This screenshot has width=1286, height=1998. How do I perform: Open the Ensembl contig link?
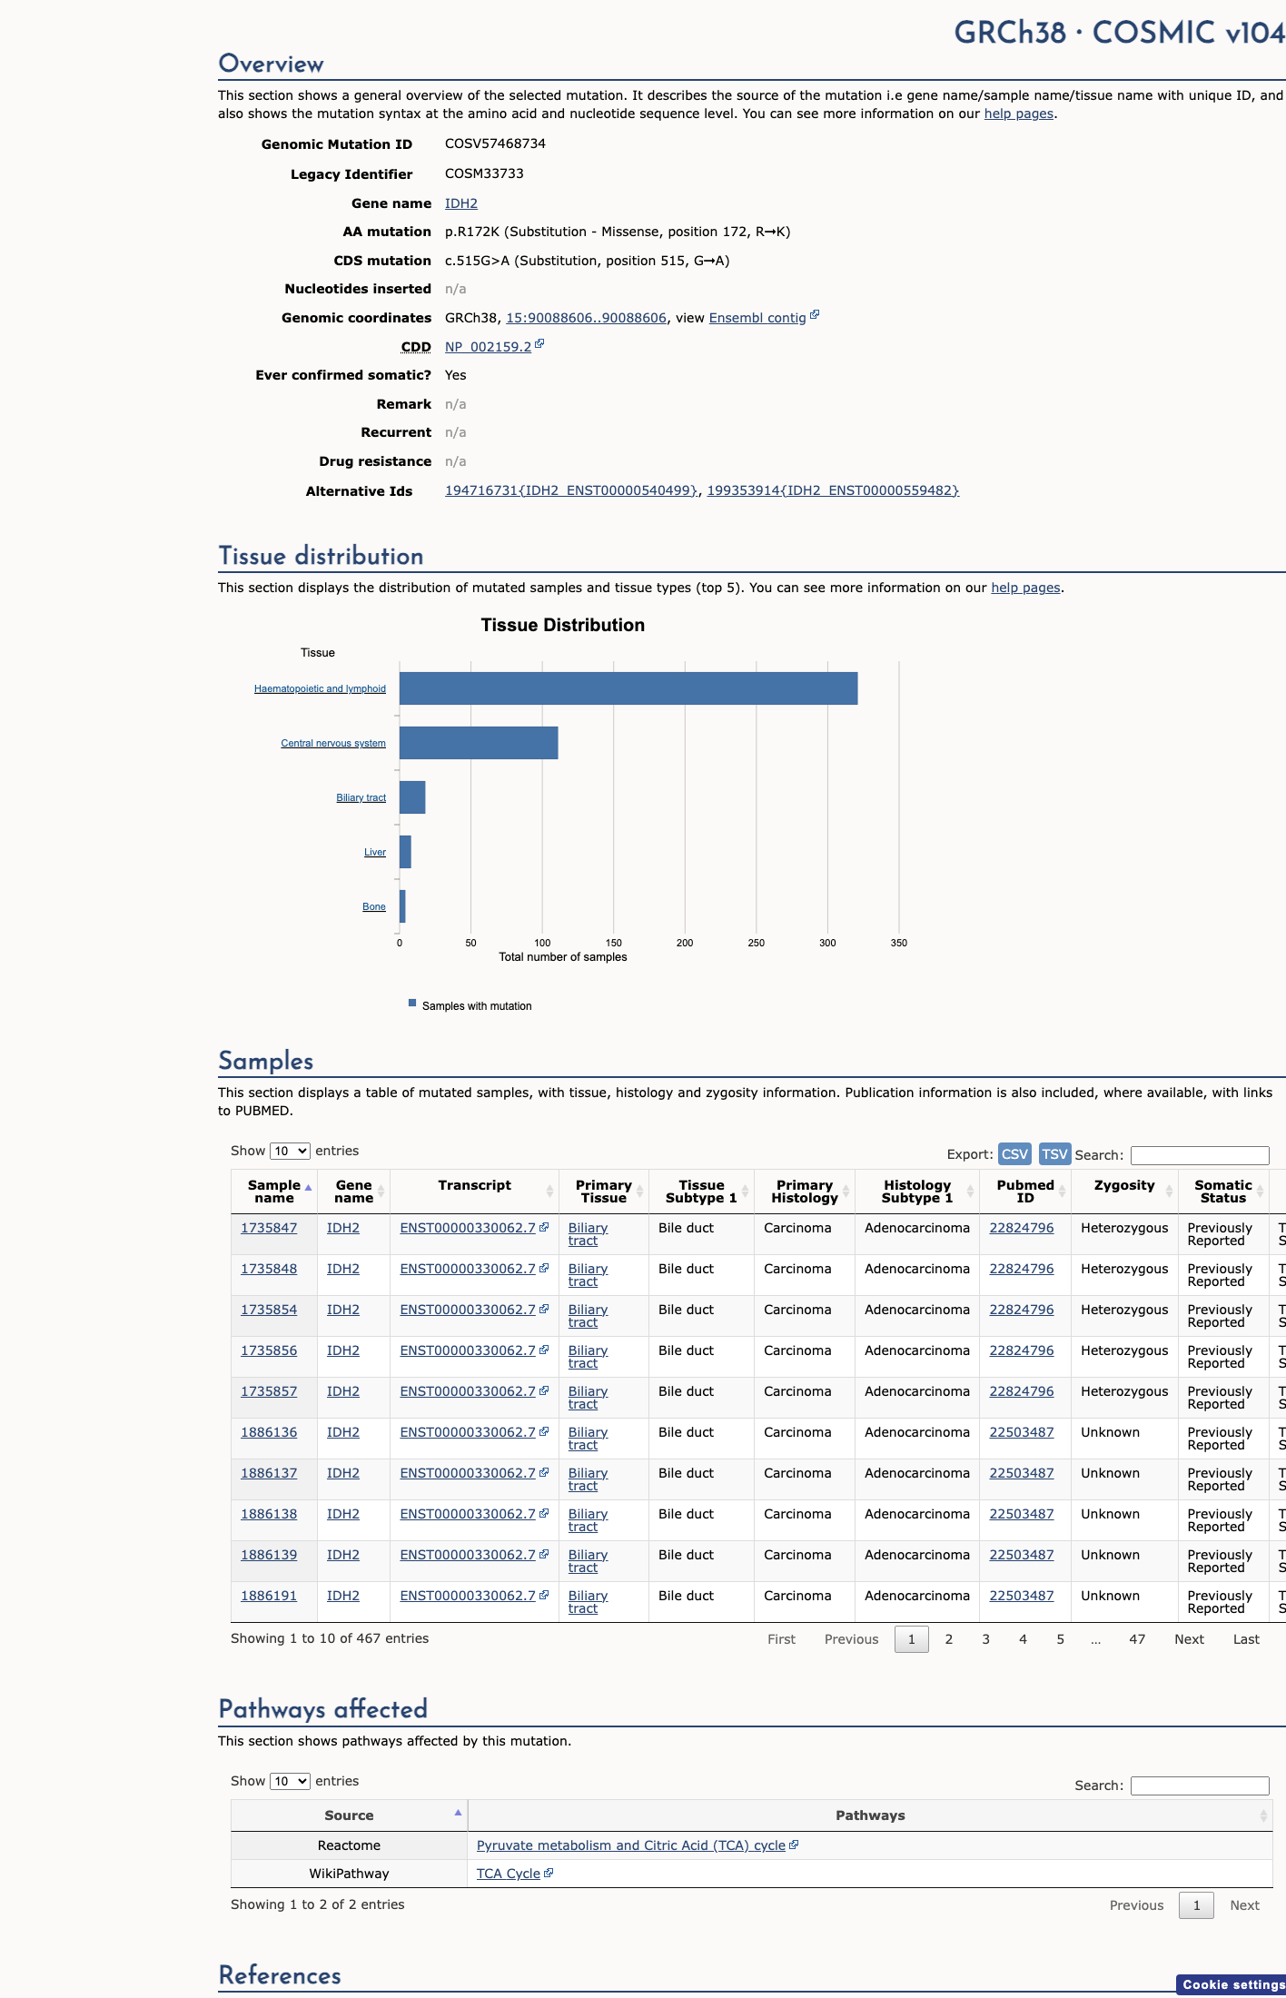[757, 318]
